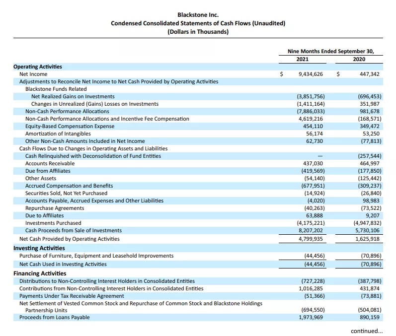Select Cash Flows Due to Changes in Operating Assets line
This screenshot has height=336, width=396.
tap(93, 148)
